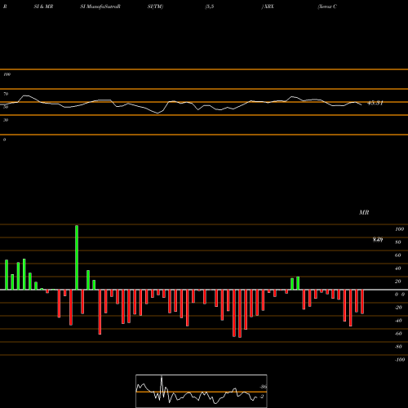The width and height of the screenshot is (408, 408).
Task: Click the -20 label on the MR axis
Action: point(398,308)
